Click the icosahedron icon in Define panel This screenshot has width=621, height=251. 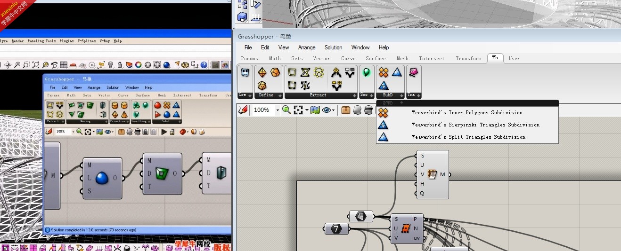tap(262, 86)
